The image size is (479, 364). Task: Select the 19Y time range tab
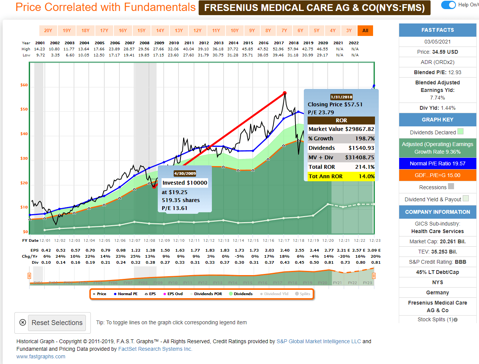click(x=67, y=31)
